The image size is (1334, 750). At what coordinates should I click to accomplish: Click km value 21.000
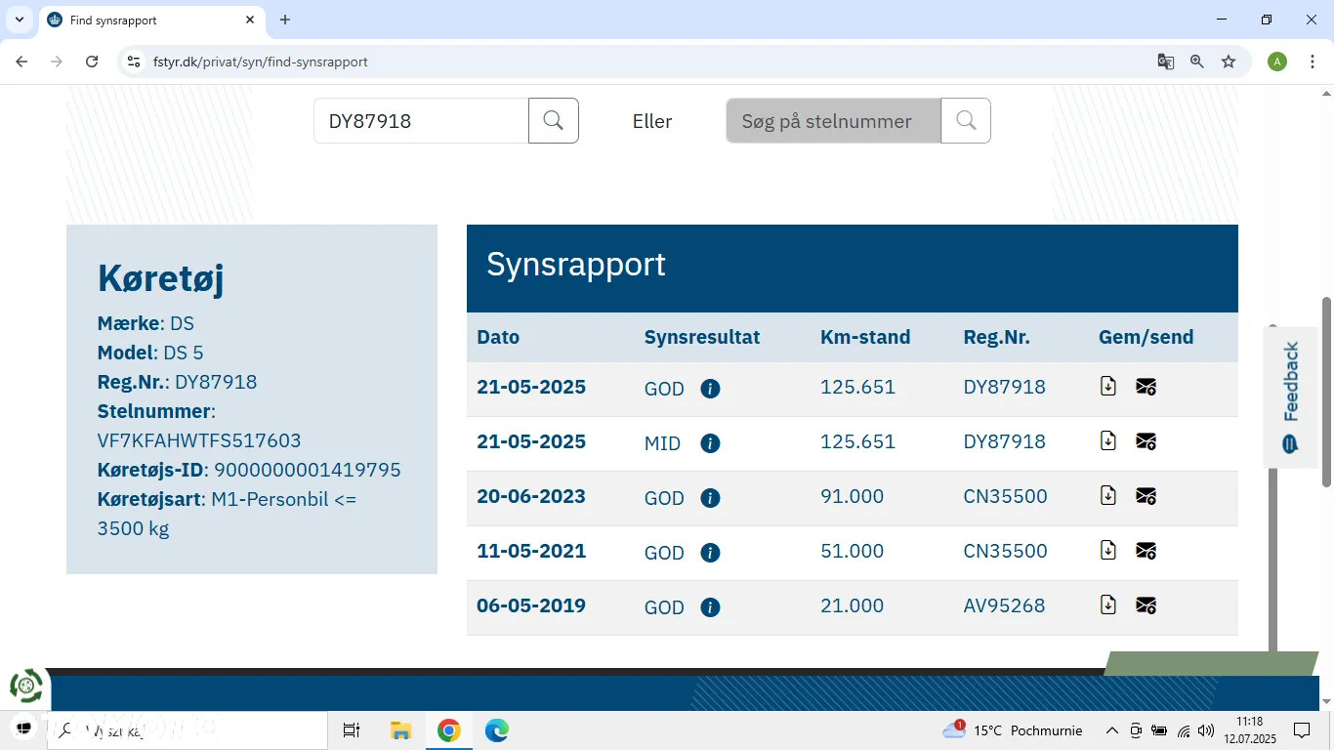click(853, 605)
